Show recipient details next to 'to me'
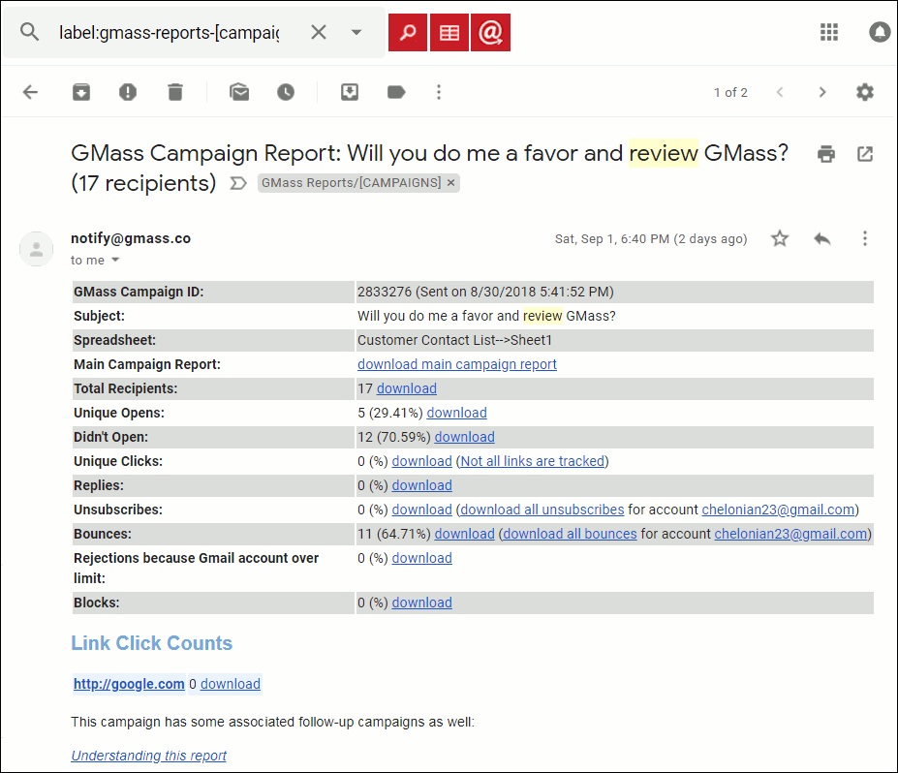Viewport: 898px width, 773px height. coord(115,261)
